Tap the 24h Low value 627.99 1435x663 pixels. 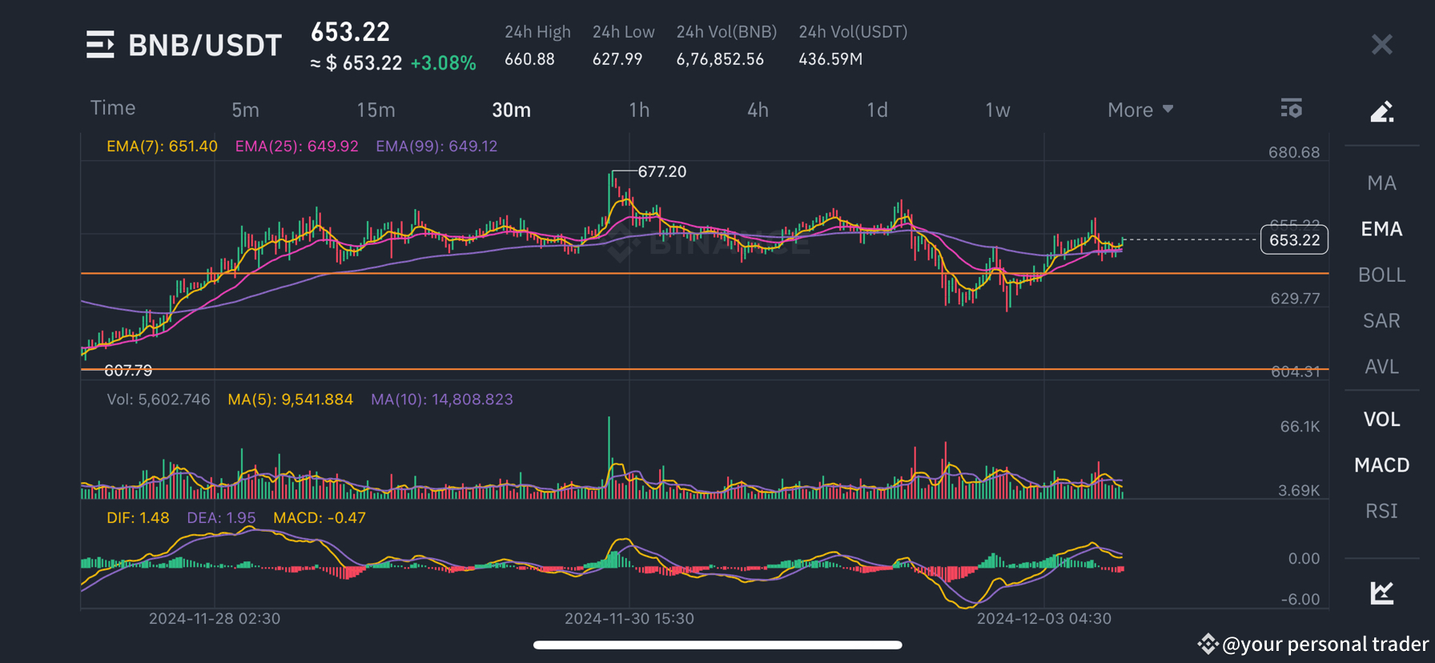pyautogui.click(x=617, y=59)
